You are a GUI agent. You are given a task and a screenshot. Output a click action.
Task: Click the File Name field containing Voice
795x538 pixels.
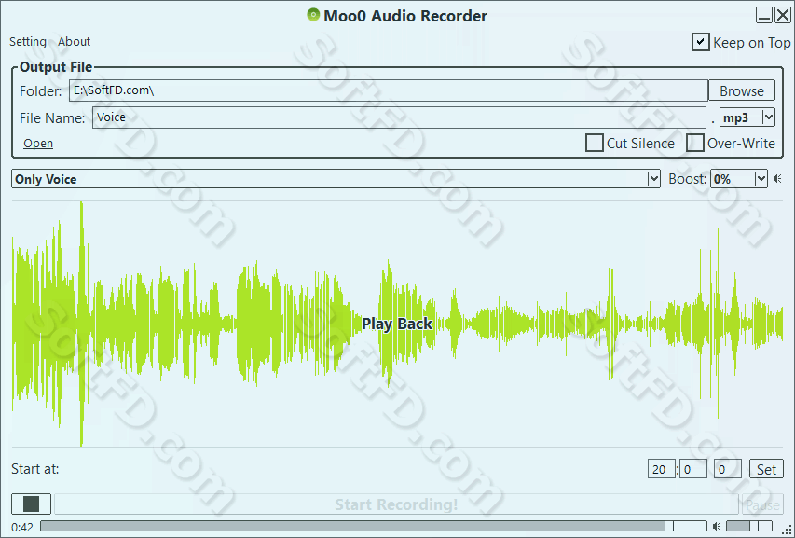tap(399, 117)
